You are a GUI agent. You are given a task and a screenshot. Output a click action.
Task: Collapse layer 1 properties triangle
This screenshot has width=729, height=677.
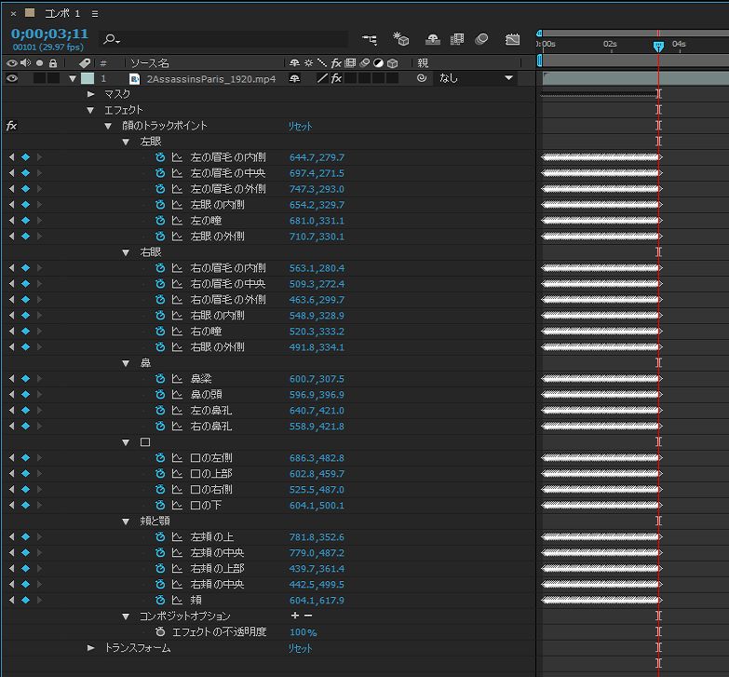pyautogui.click(x=73, y=78)
